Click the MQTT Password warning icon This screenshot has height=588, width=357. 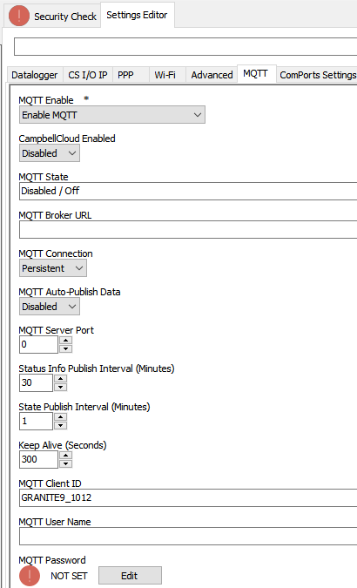[x=30, y=576]
